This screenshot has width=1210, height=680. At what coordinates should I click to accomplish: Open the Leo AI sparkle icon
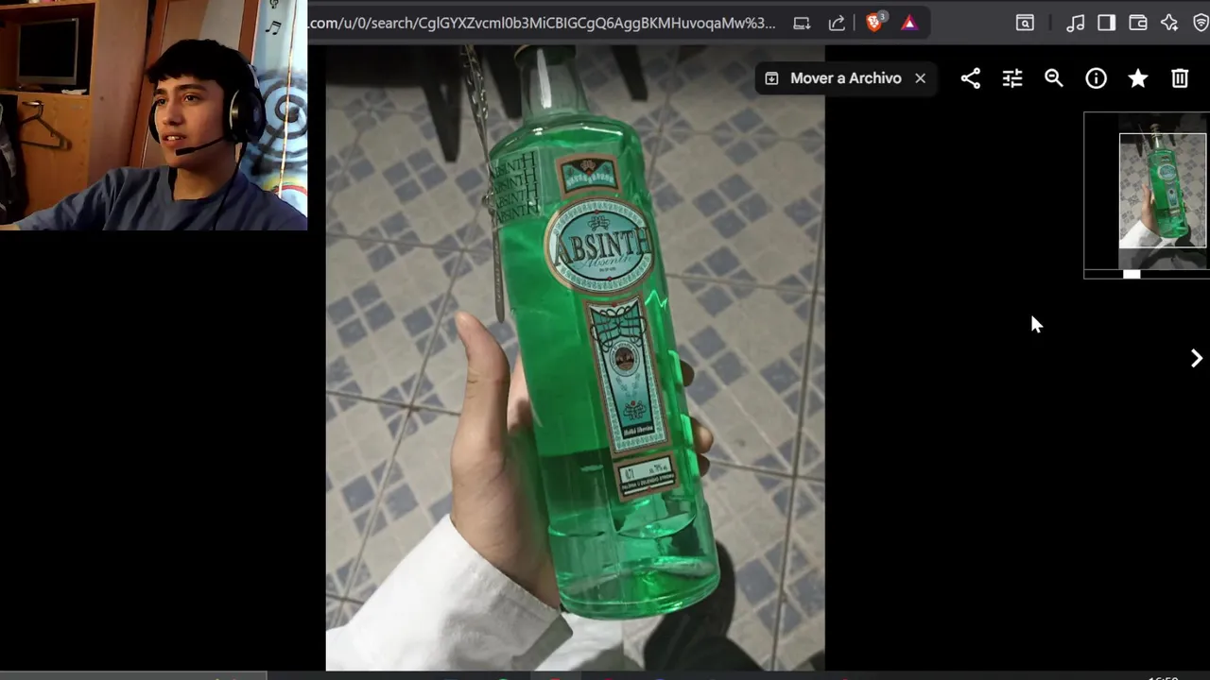pos(1169,23)
